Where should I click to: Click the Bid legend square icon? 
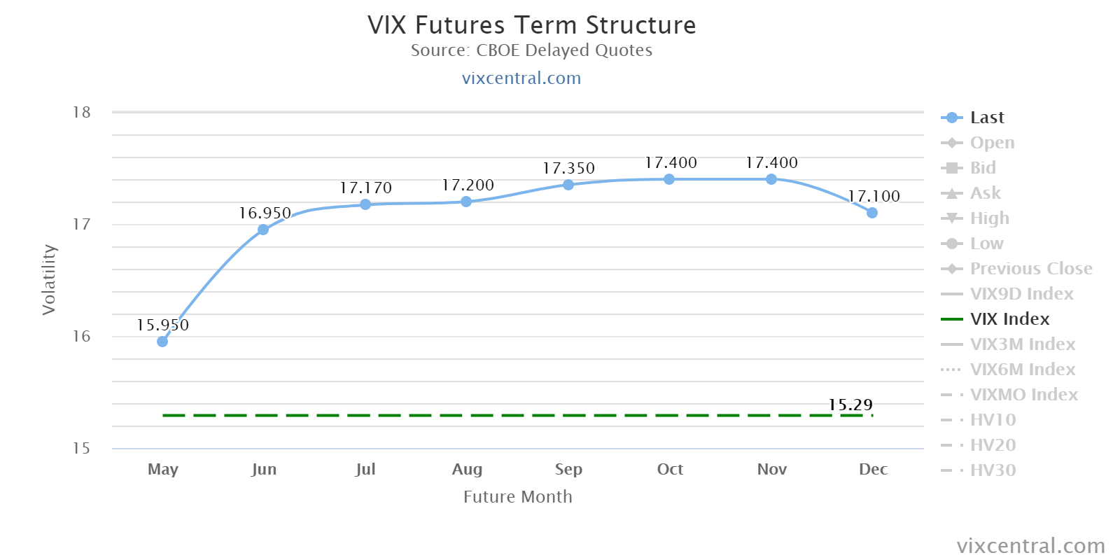click(951, 168)
